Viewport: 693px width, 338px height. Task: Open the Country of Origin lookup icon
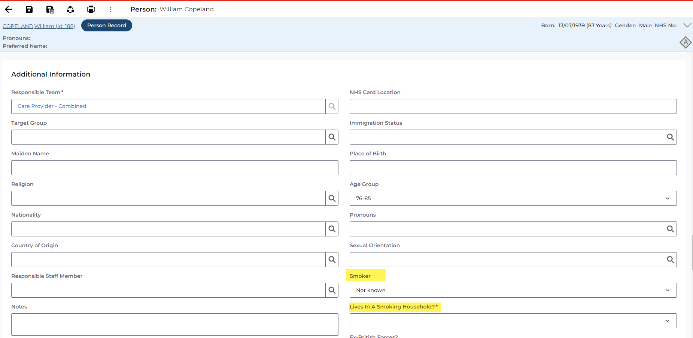coord(332,260)
